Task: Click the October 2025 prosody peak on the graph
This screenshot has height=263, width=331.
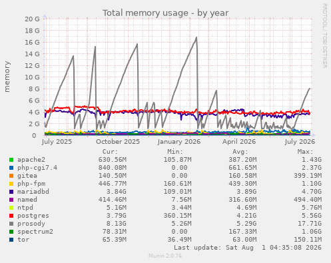Action: click(137, 44)
